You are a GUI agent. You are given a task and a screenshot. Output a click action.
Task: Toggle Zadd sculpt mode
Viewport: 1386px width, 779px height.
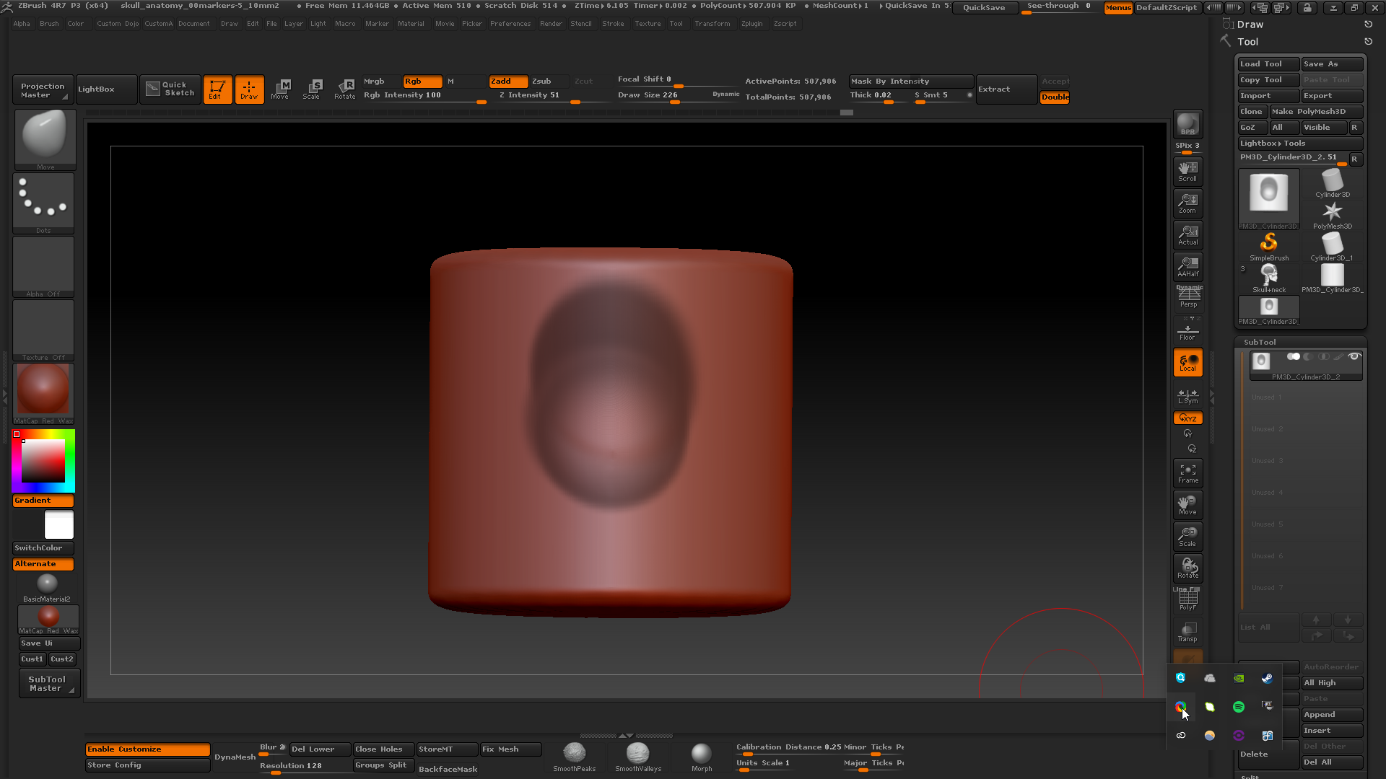508,82
